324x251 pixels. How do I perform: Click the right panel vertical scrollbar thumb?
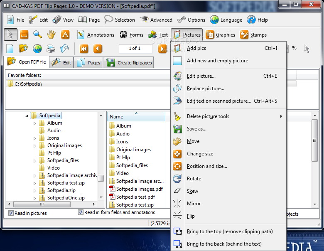(315, 140)
